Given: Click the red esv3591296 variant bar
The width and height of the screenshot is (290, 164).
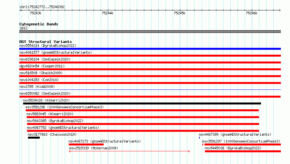Looking at the screenshot, I should 142,110.
